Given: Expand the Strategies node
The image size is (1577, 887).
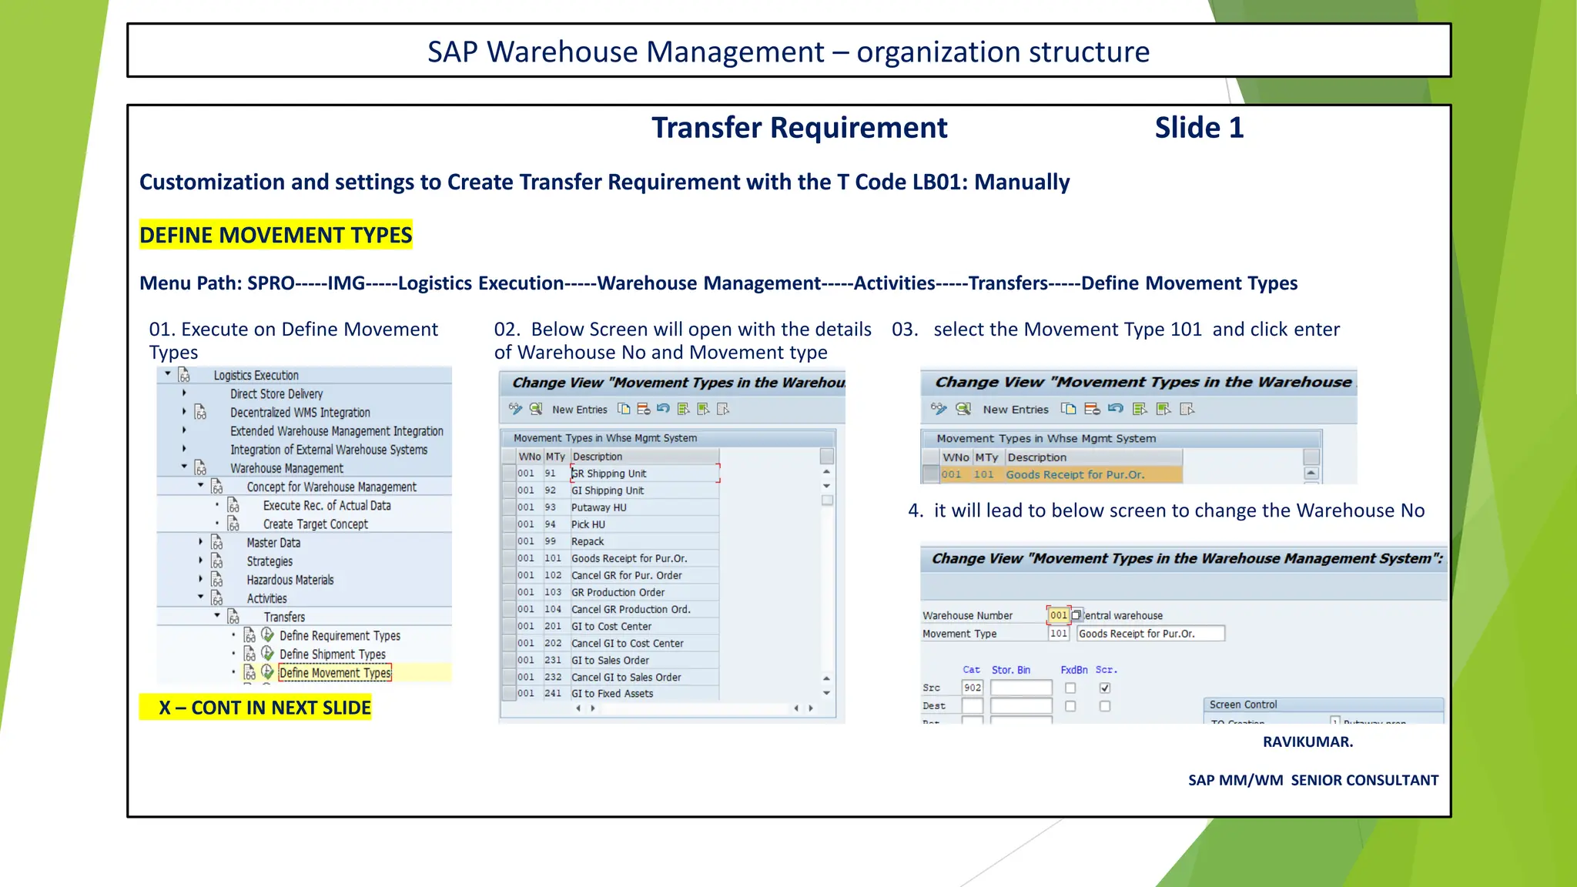Looking at the screenshot, I should click(201, 560).
